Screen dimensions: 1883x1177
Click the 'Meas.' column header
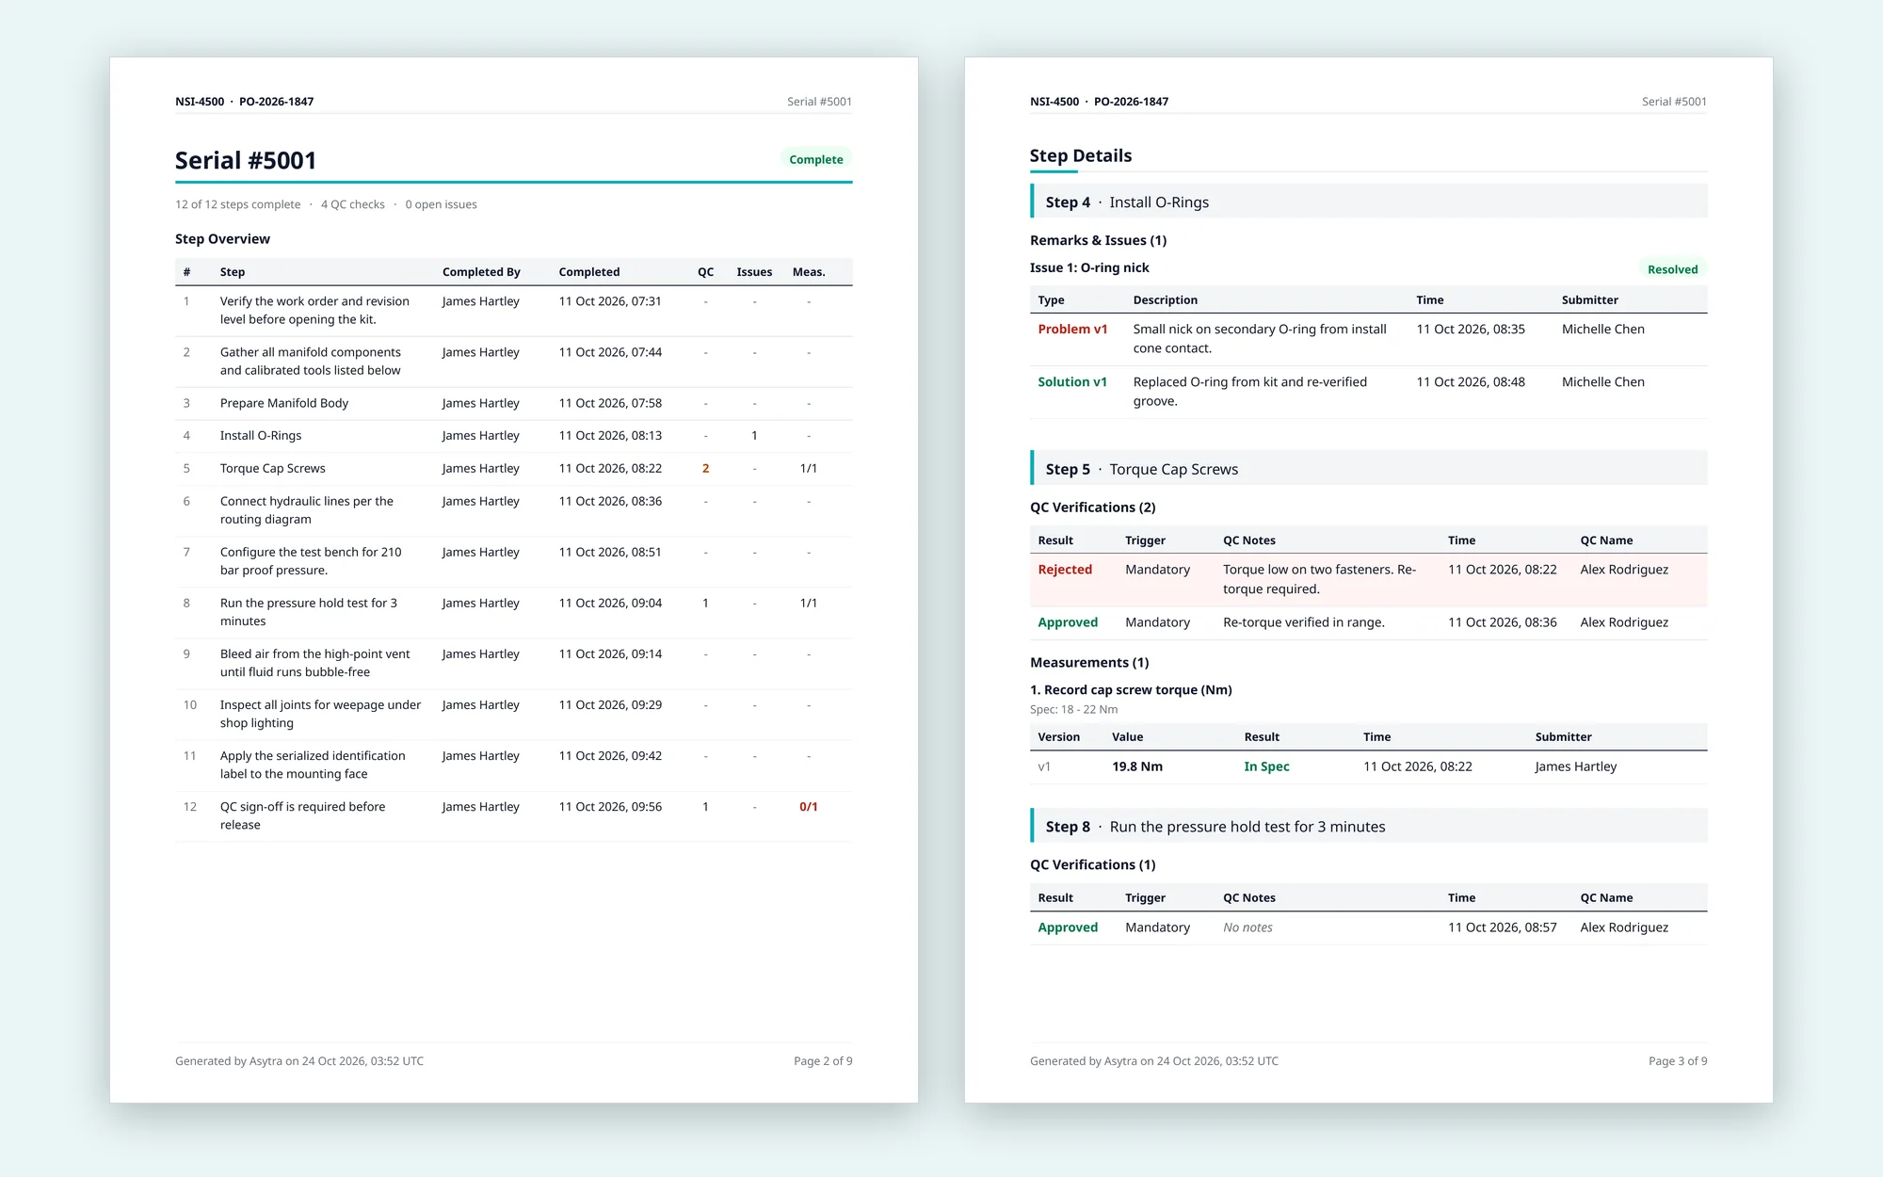point(809,272)
